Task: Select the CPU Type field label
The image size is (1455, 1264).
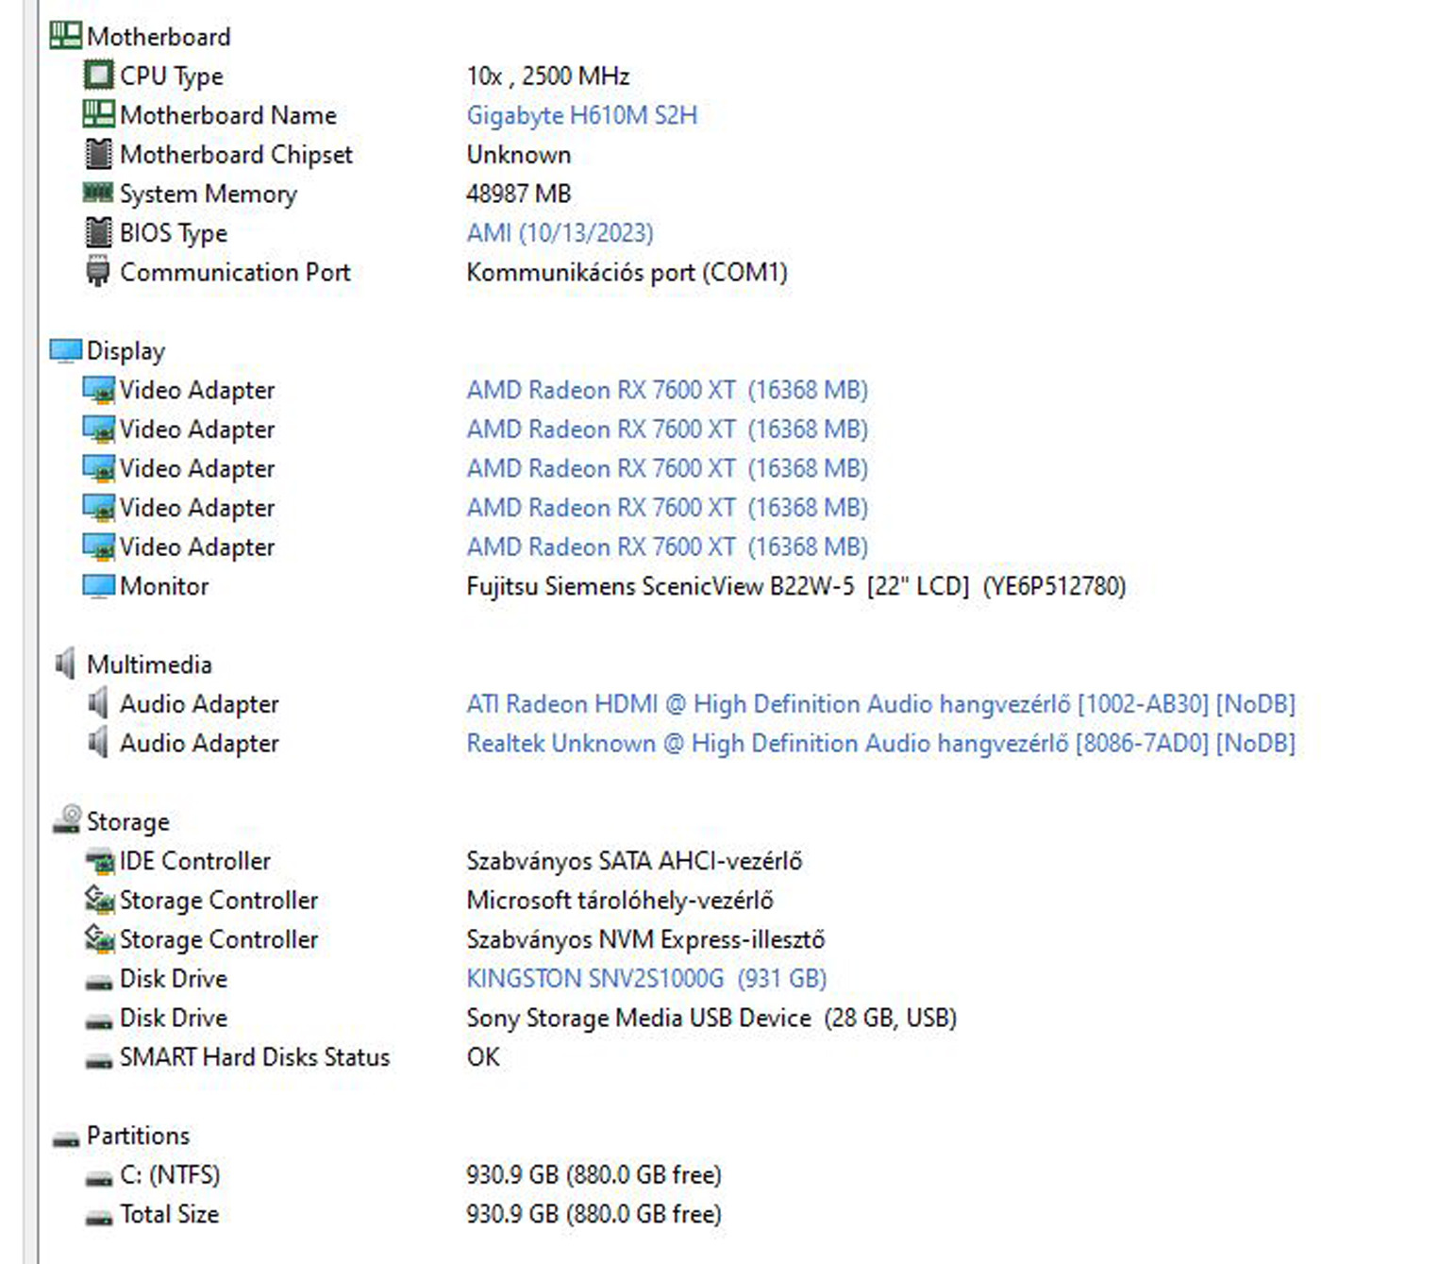Action: [x=172, y=76]
